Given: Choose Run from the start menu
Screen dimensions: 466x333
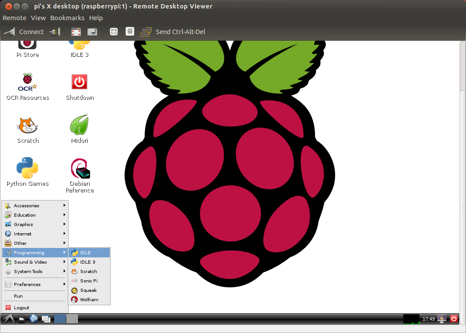Looking at the screenshot, I should click(x=35, y=296).
